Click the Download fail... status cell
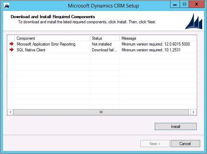The width and height of the screenshot is (207, 154). coord(104,50)
